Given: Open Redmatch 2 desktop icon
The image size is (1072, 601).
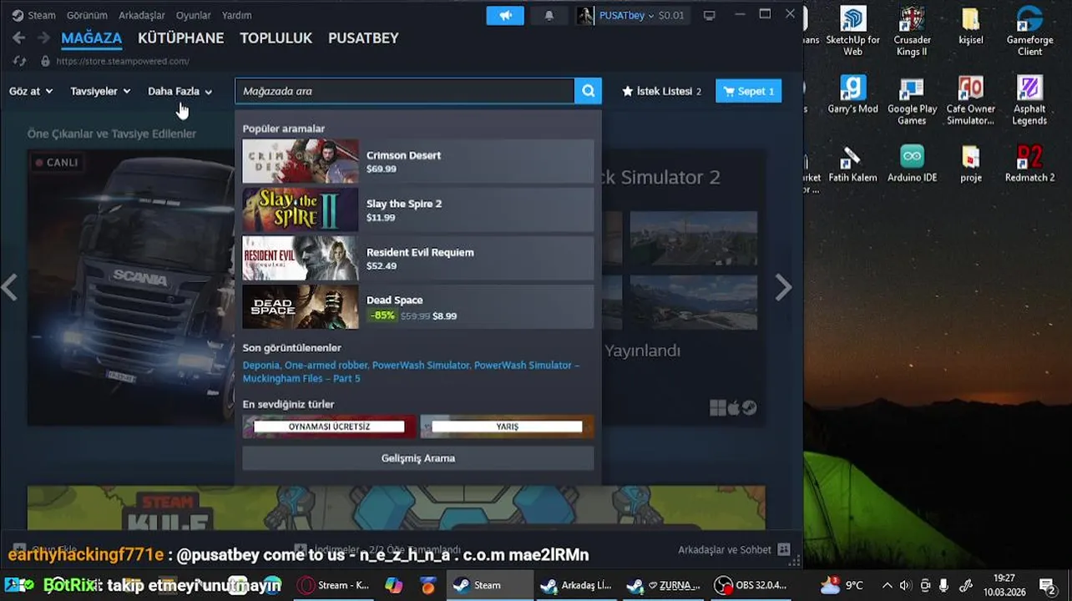Looking at the screenshot, I should pos(1029,164).
